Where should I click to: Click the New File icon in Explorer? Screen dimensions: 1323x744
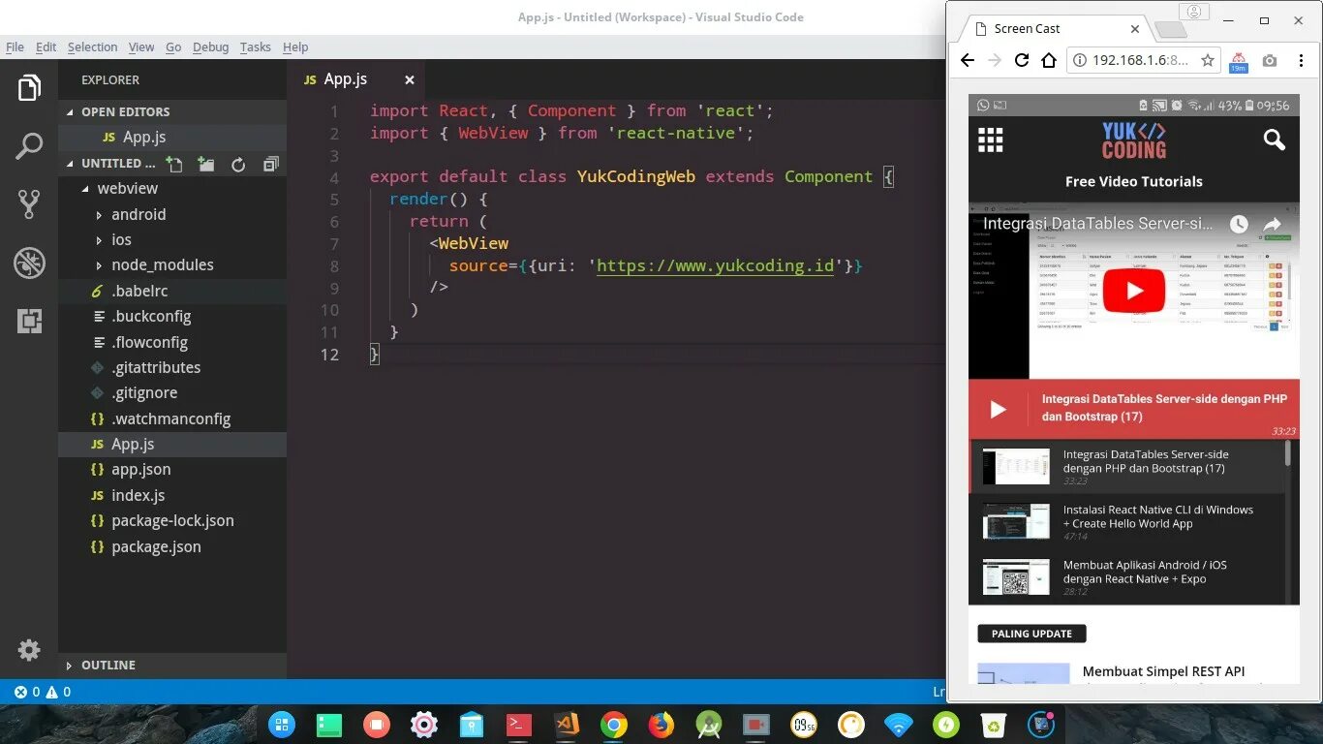[174, 164]
